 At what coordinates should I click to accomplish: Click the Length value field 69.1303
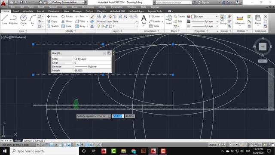tap(93, 71)
